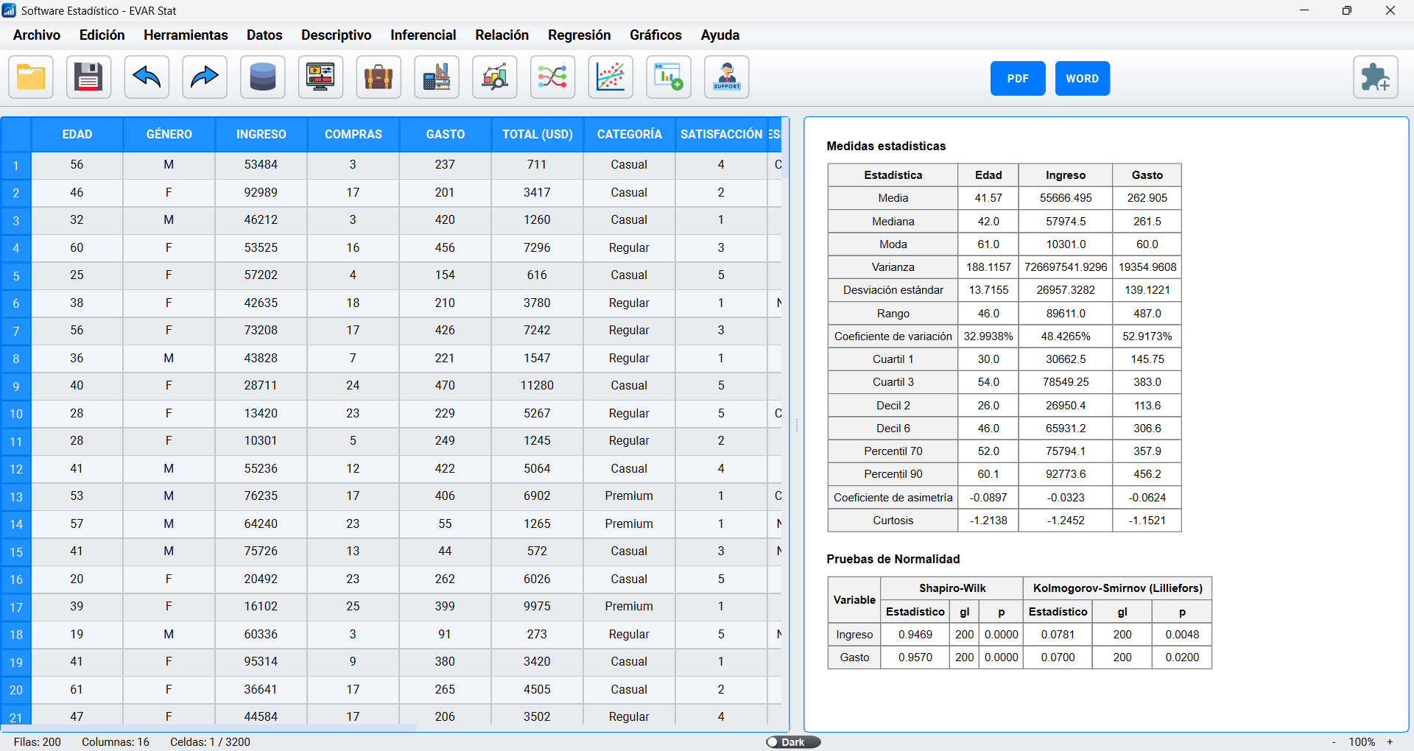This screenshot has width=1414, height=751.
Task: Click the briefcase toolbar icon
Action: (379, 77)
